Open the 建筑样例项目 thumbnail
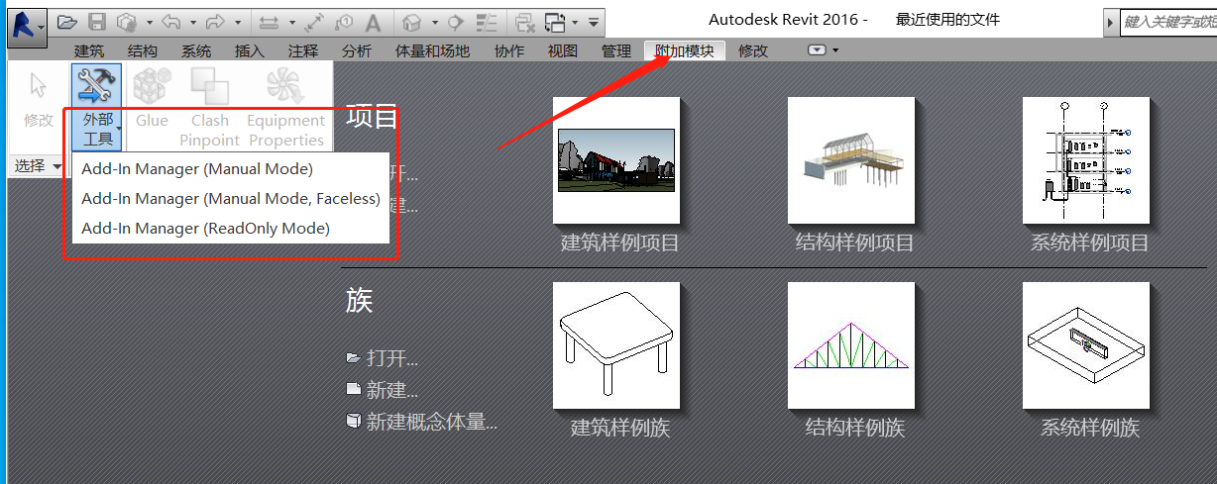The image size is (1217, 484). (616, 159)
